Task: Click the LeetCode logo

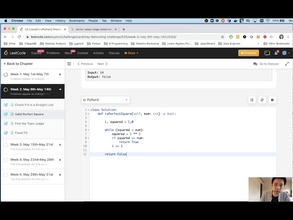Action: 15,53
